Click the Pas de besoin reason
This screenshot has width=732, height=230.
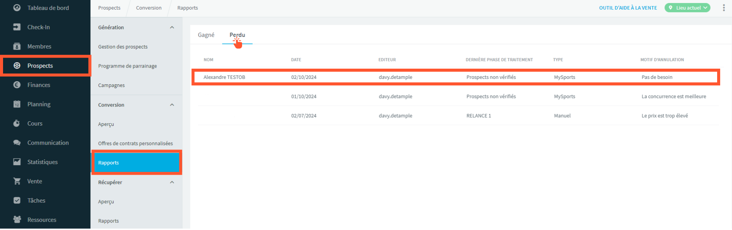[x=657, y=77]
